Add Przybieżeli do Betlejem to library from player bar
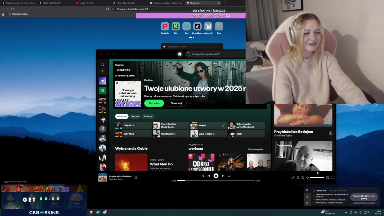Image resolution: width=384 pixels, height=216 pixels. [136, 178]
